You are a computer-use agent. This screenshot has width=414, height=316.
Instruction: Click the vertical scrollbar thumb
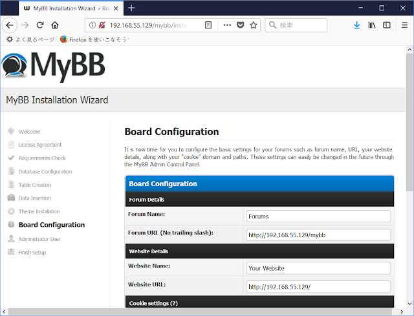(409, 122)
